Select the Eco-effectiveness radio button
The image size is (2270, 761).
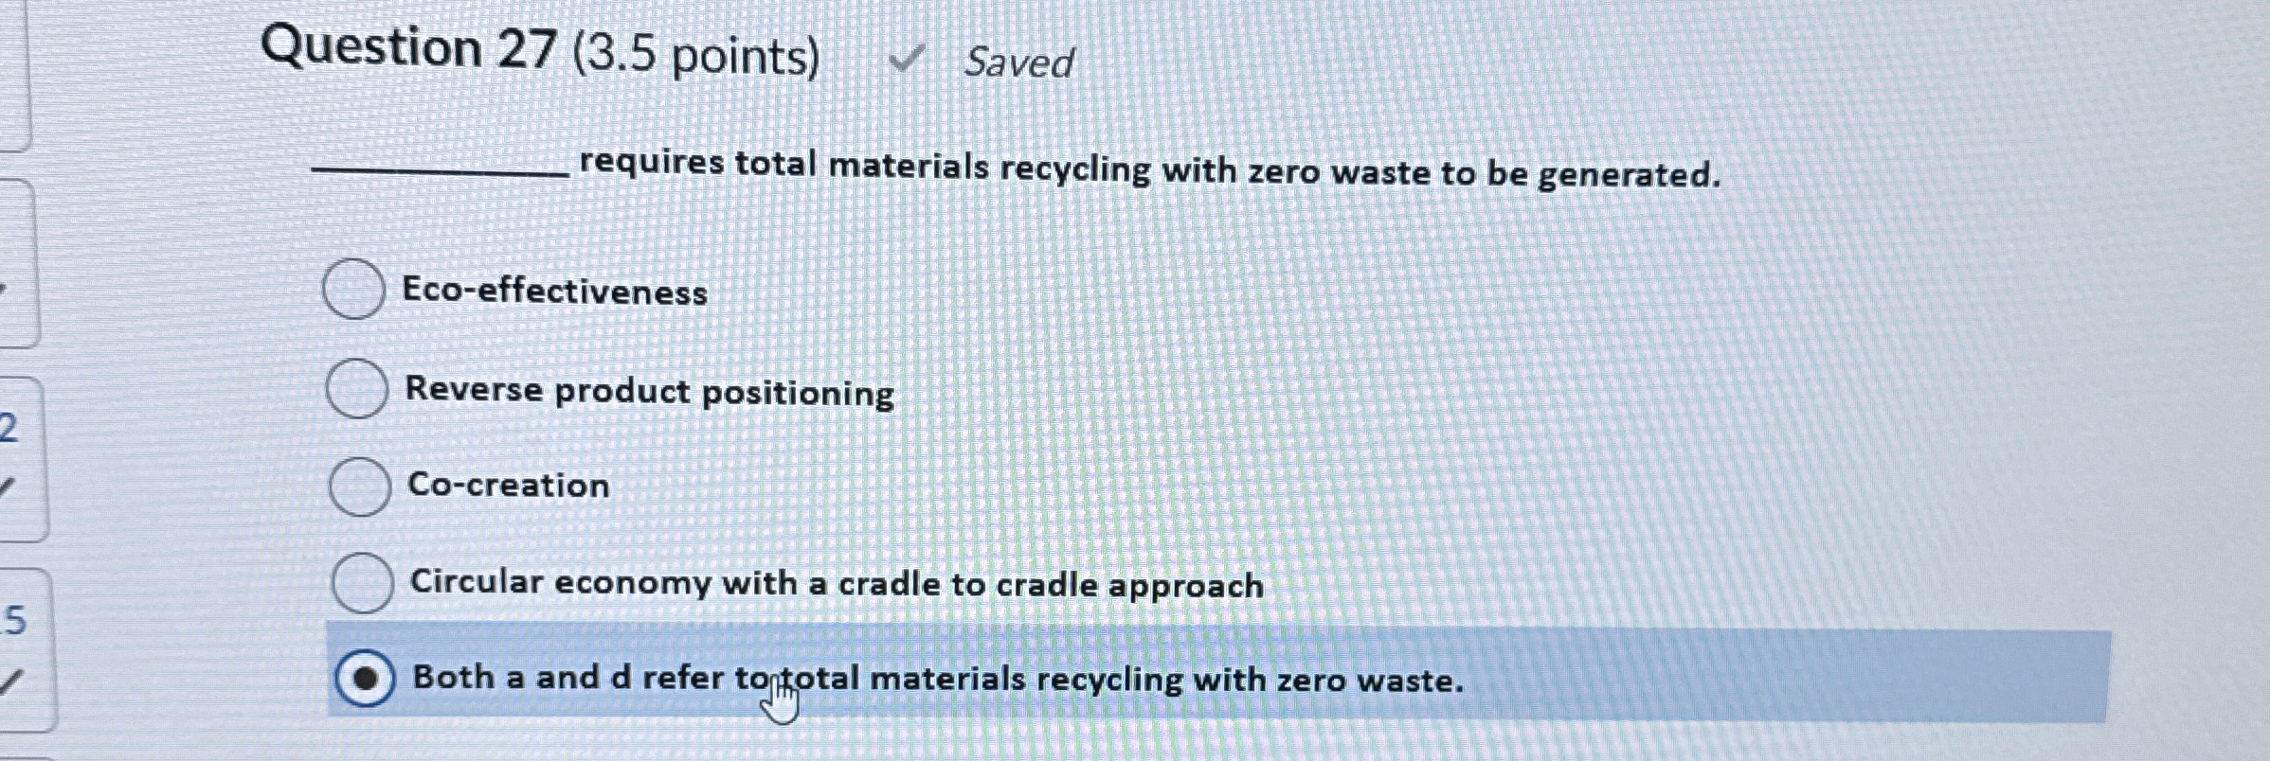point(356,290)
